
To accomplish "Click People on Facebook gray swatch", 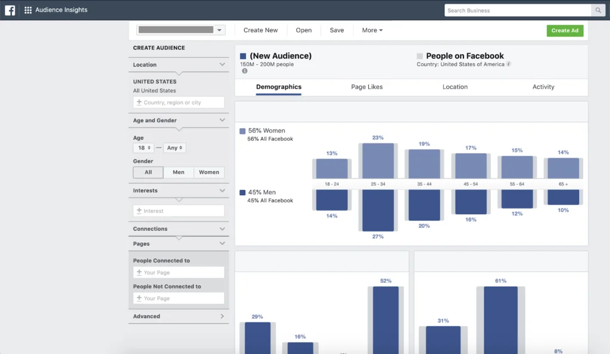I will pos(420,56).
